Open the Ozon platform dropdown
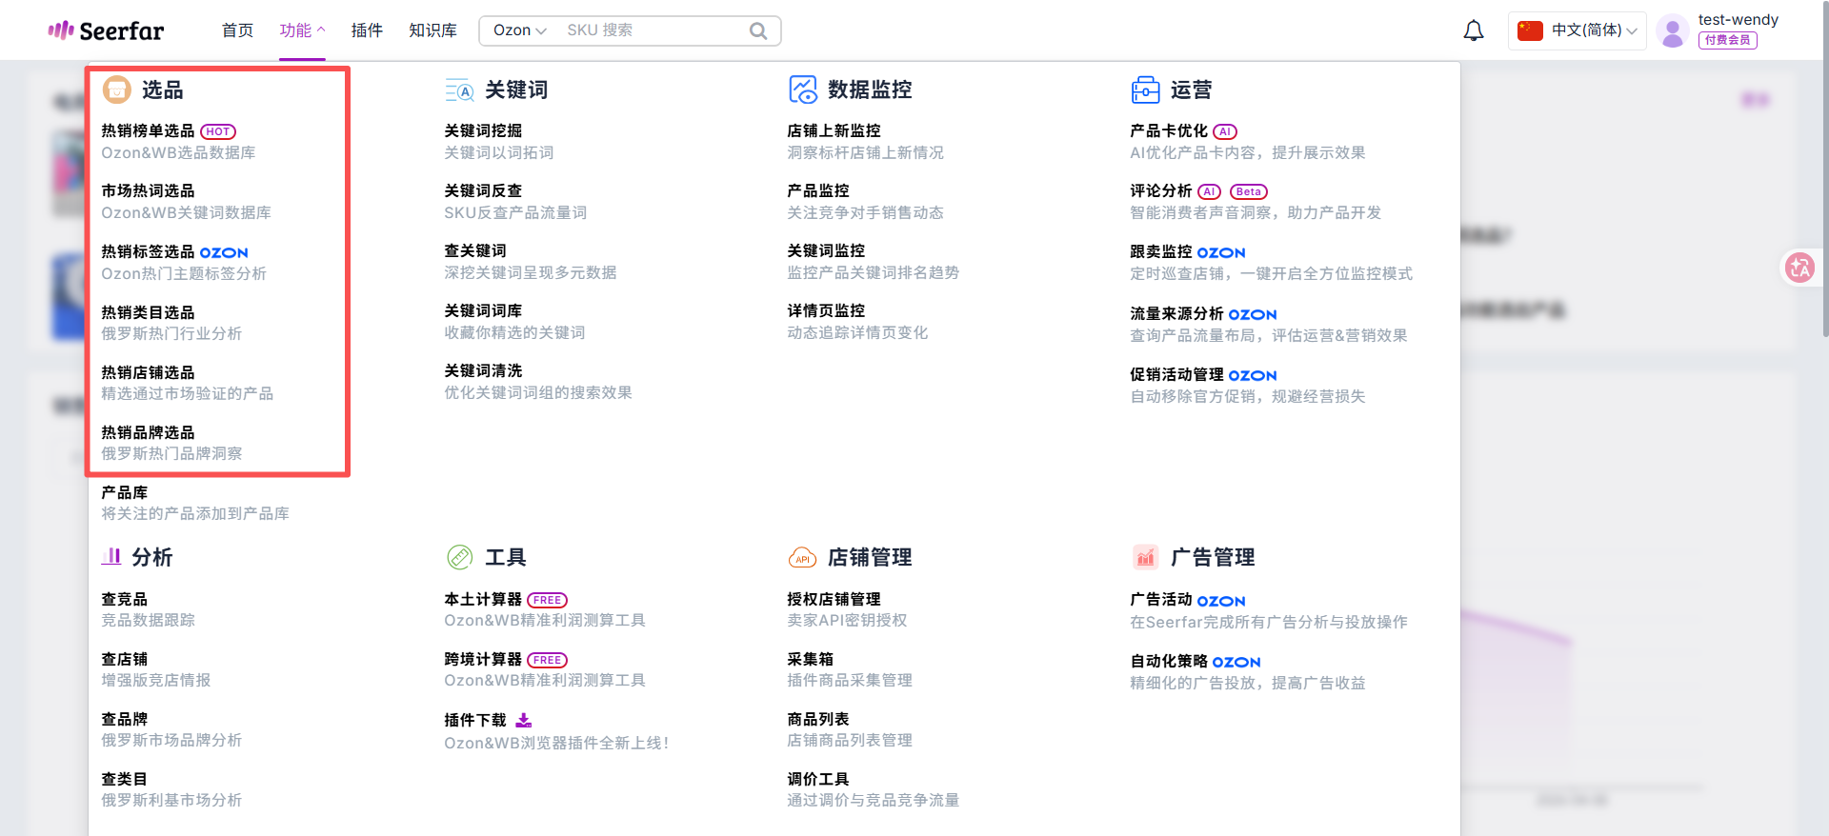The image size is (1829, 836). pyautogui.click(x=519, y=30)
